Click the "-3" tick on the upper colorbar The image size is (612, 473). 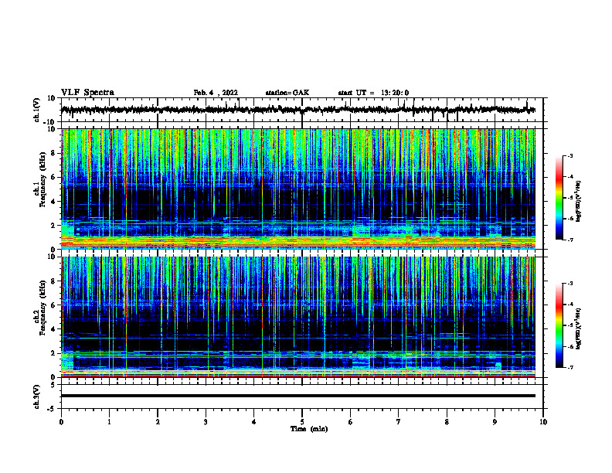(x=570, y=155)
